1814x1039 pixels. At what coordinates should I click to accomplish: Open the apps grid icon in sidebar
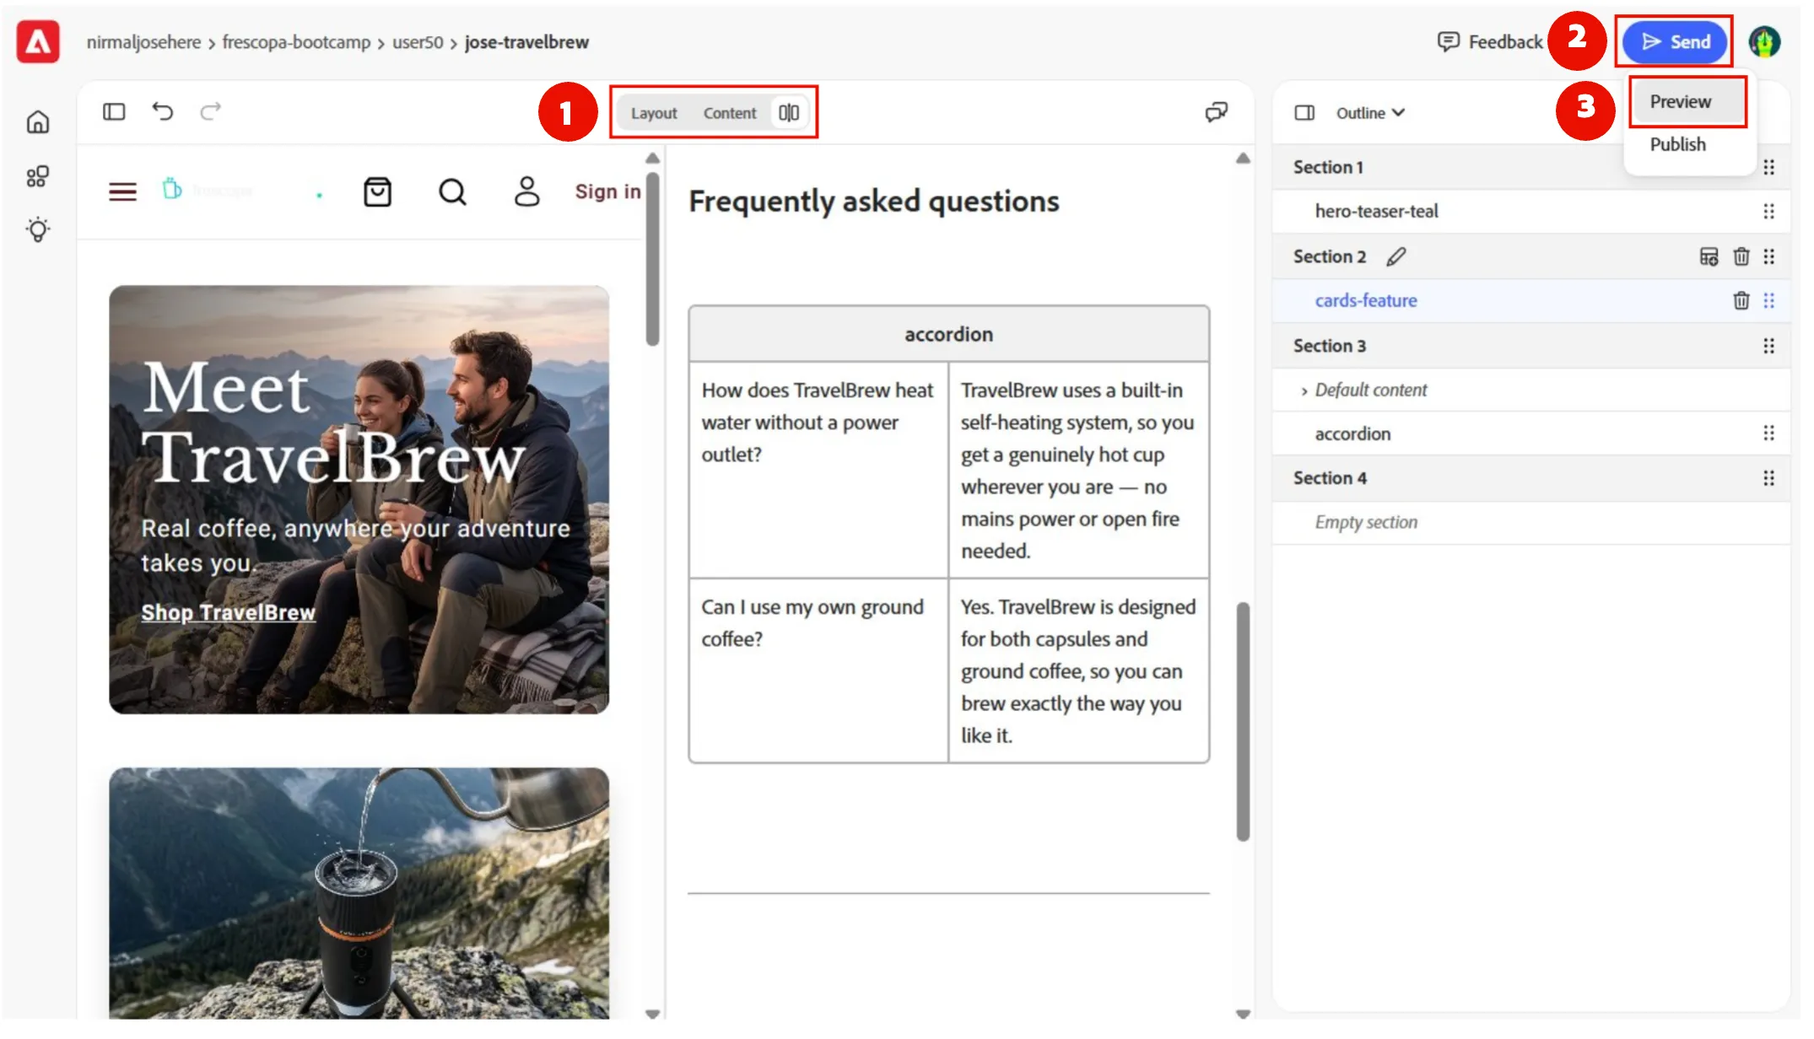point(38,176)
